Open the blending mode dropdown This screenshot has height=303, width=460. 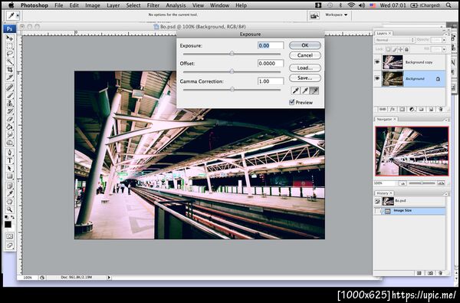click(395, 40)
